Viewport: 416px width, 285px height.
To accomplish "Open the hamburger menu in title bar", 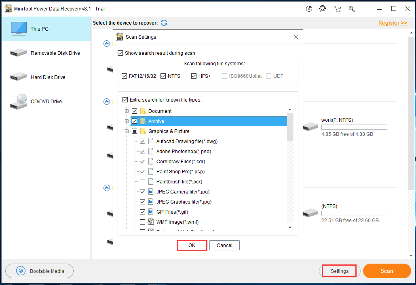I will (x=365, y=8).
